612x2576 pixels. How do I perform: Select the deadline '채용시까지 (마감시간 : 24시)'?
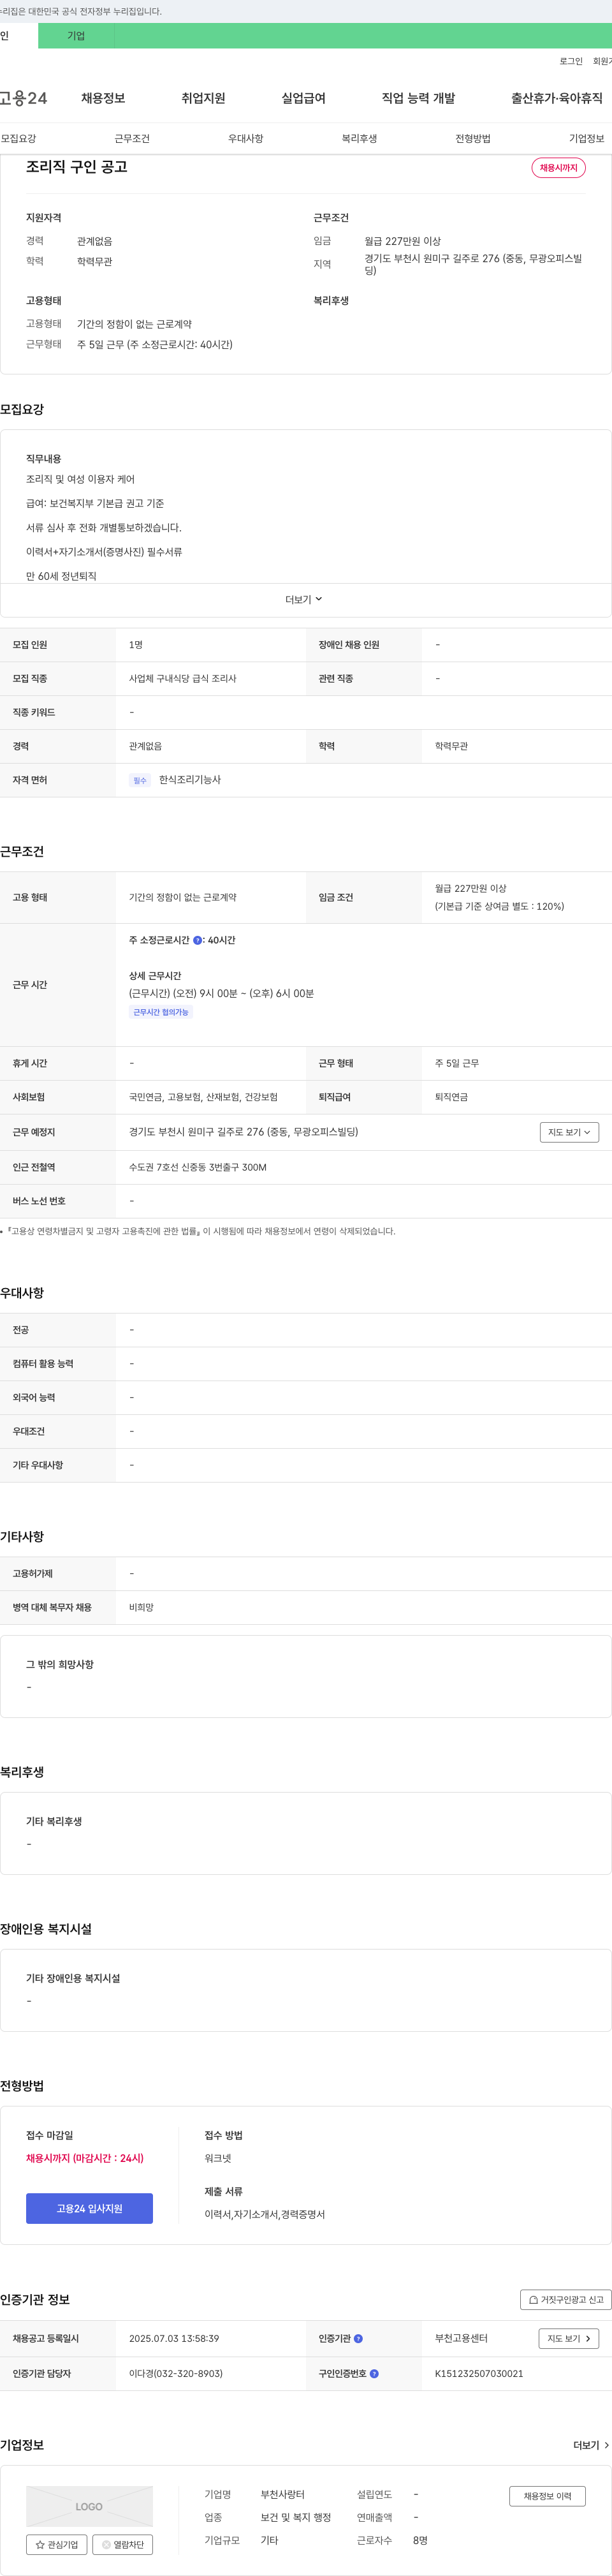[85, 2158]
